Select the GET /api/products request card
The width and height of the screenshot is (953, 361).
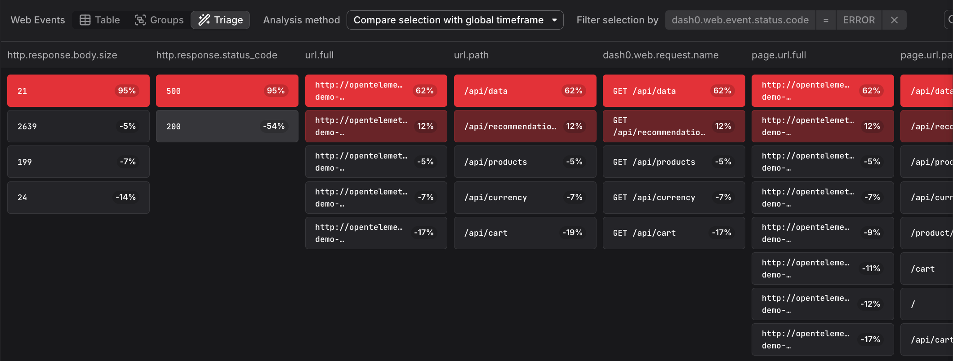coord(674,162)
